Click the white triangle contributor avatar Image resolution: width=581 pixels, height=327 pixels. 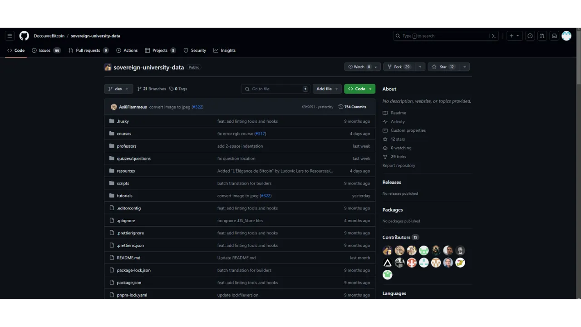(x=387, y=263)
